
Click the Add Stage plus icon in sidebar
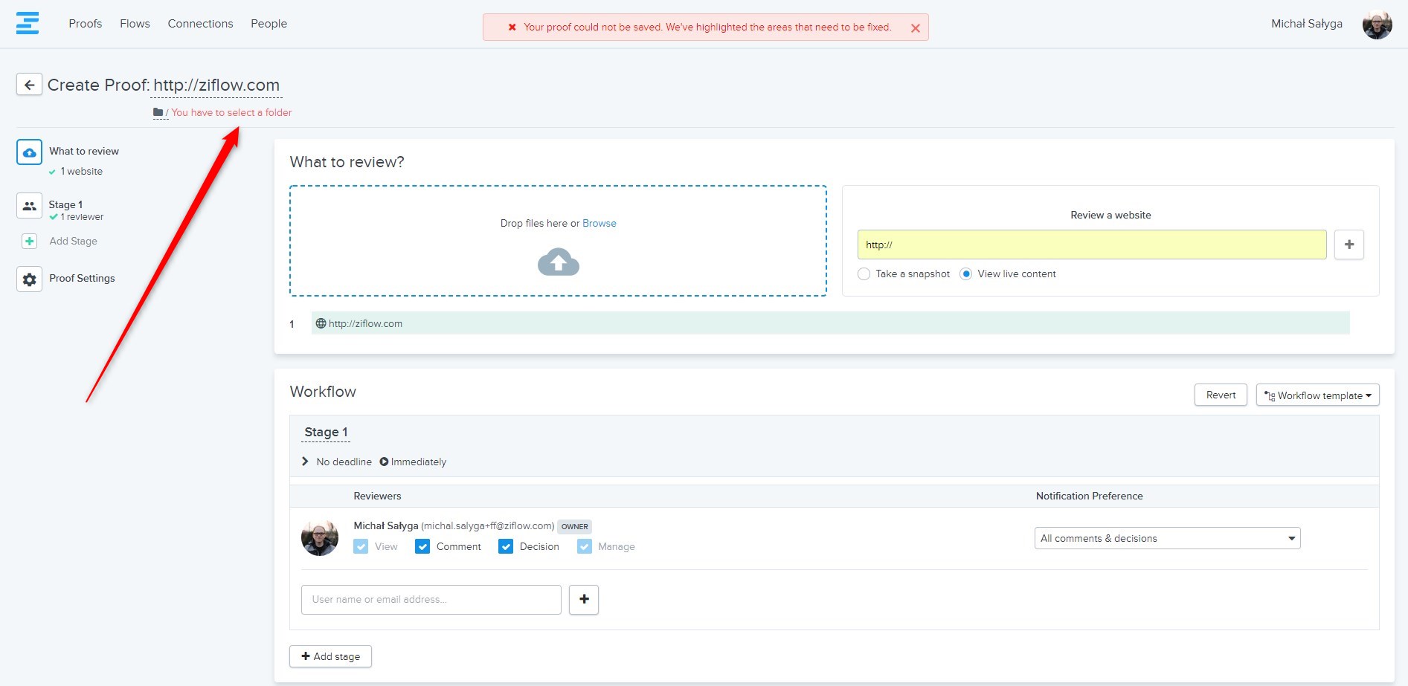coord(30,242)
